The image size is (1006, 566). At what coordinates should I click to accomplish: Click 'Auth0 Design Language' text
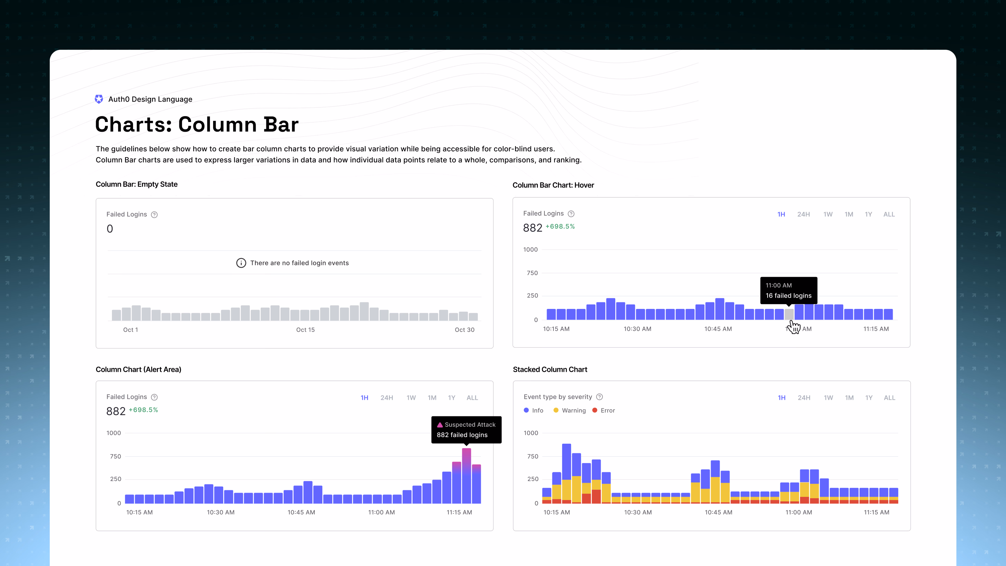(x=150, y=99)
